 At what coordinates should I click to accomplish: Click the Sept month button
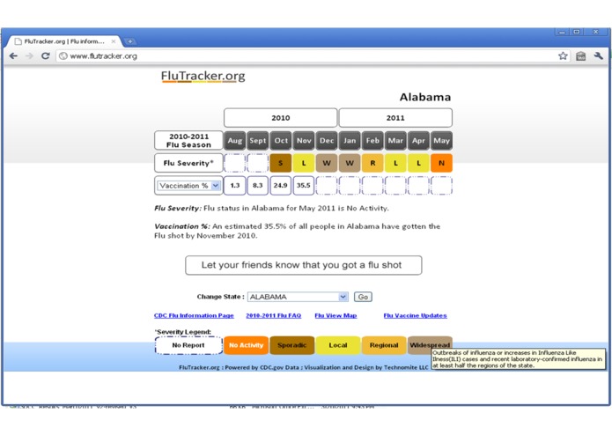coord(258,140)
